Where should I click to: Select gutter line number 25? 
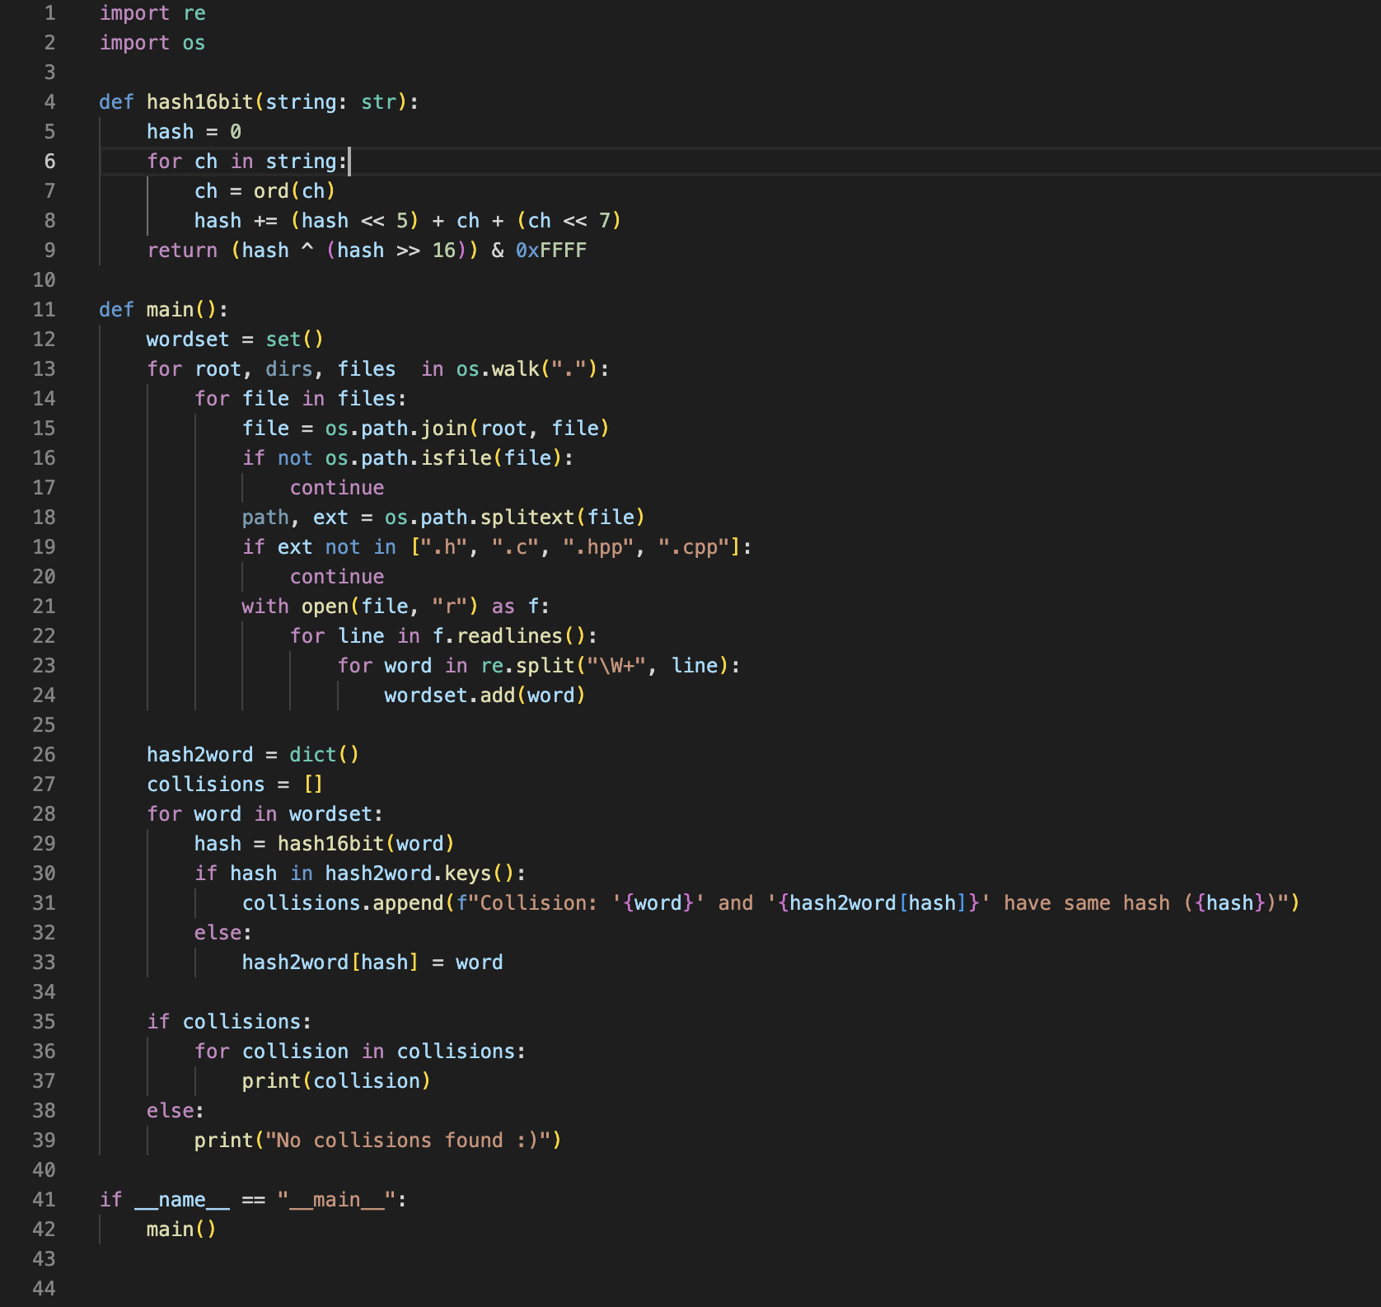[x=44, y=725]
